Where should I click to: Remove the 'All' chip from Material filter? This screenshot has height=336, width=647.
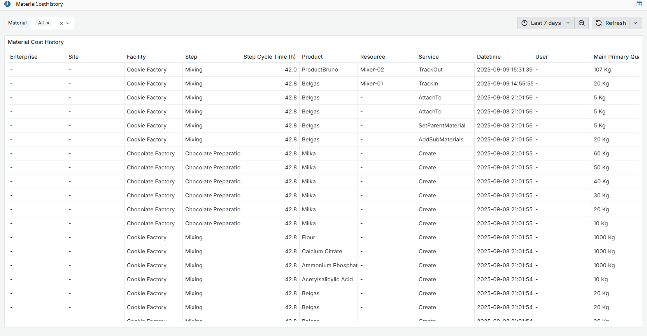tap(48, 23)
